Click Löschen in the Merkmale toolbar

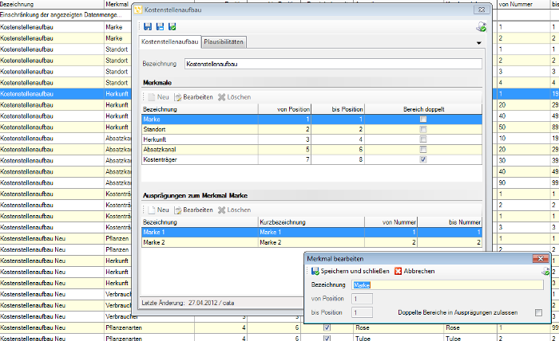[234, 97]
